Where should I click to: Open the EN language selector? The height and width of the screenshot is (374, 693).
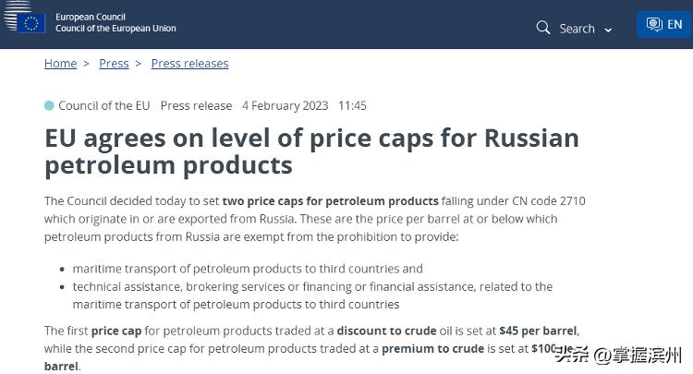[663, 25]
